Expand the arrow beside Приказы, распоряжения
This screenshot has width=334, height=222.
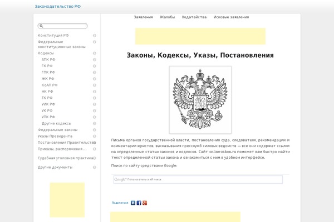coord(95,149)
